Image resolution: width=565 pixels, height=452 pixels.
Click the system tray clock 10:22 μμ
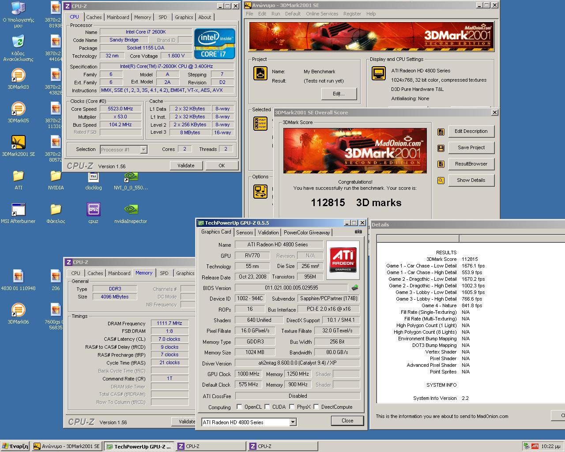click(551, 446)
